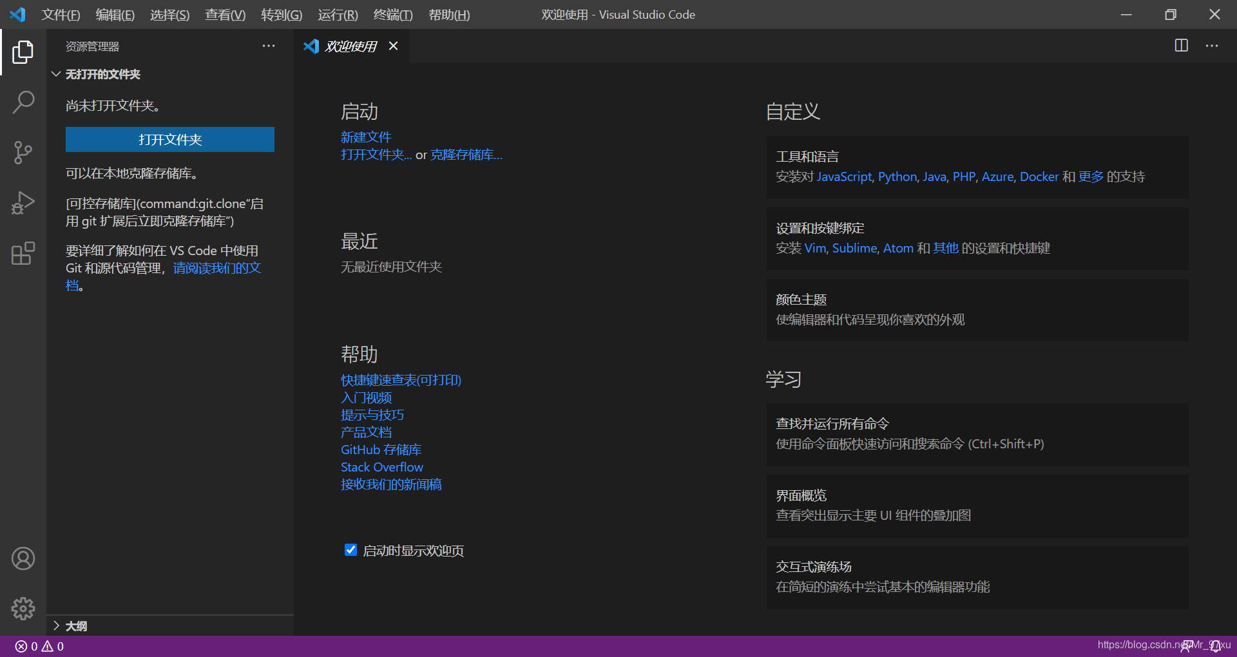
Task: Uncheck 启动时显示欢迎页 checkbox
Action: click(350, 550)
